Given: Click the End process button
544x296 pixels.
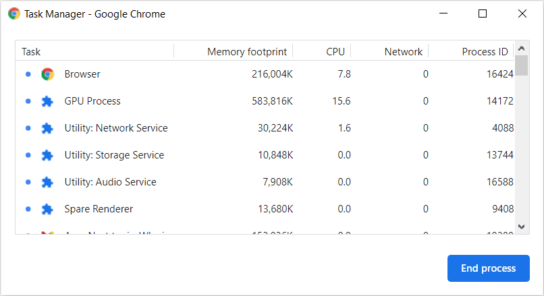Looking at the screenshot, I should pyautogui.click(x=488, y=268).
